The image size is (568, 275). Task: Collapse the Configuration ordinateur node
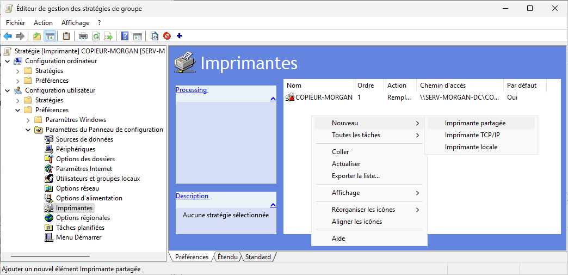(x=7, y=61)
